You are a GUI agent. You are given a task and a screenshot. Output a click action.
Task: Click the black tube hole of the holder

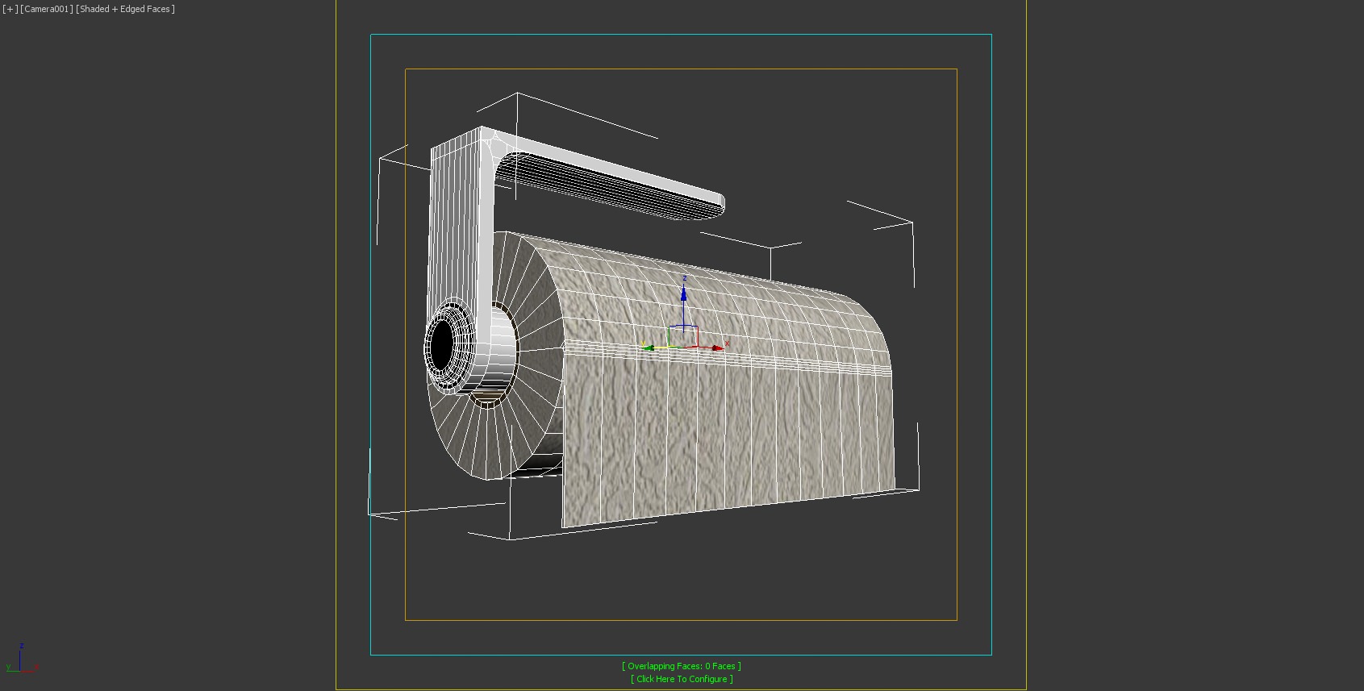[442, 345]
